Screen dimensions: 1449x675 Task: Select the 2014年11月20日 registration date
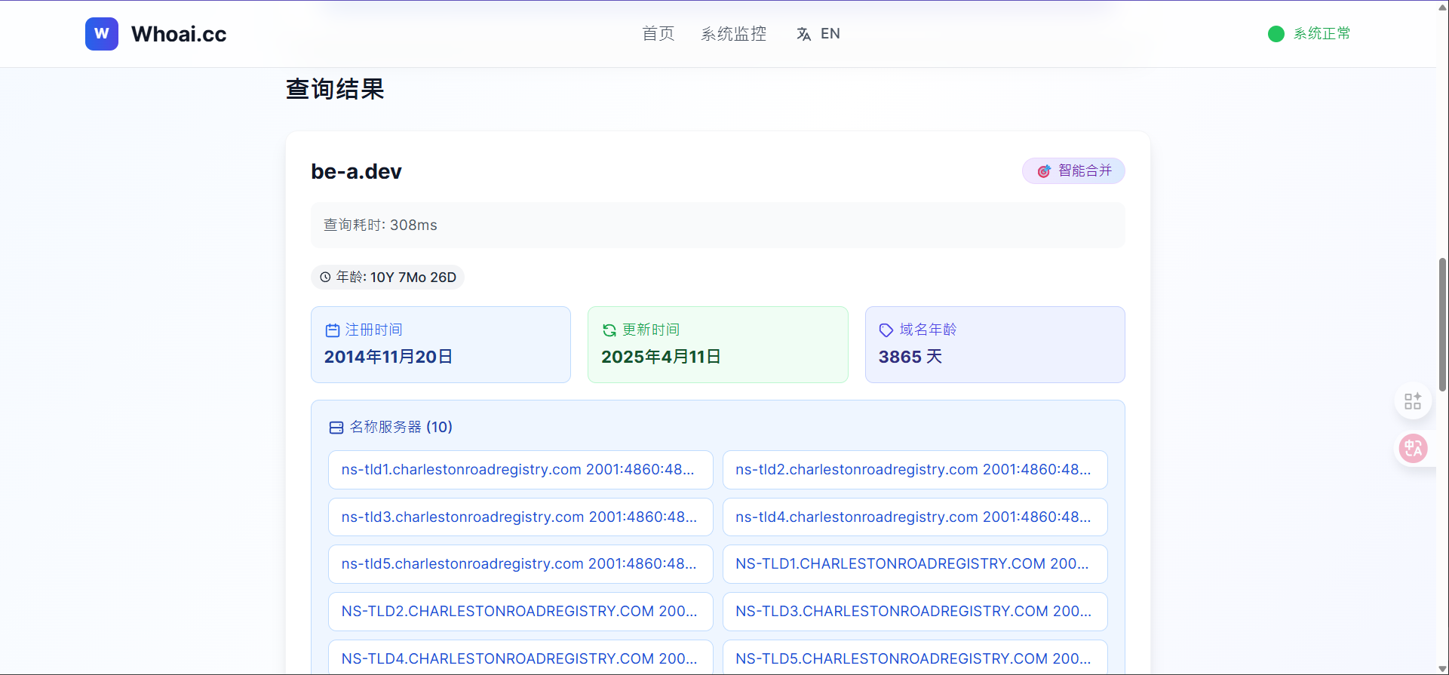pyautogui.click(x=388, y=357)
